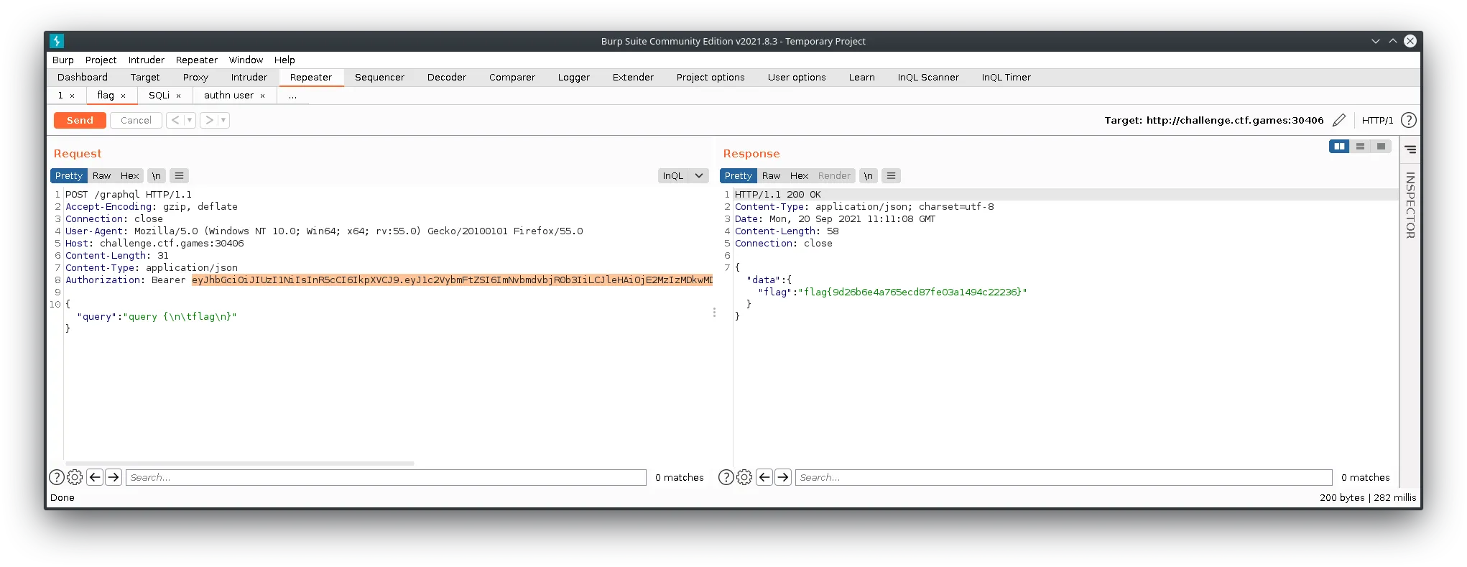This screenshot has width=1467, height=567.
Task: Select Hex view in Response panel
Action: tap(799, 175)
